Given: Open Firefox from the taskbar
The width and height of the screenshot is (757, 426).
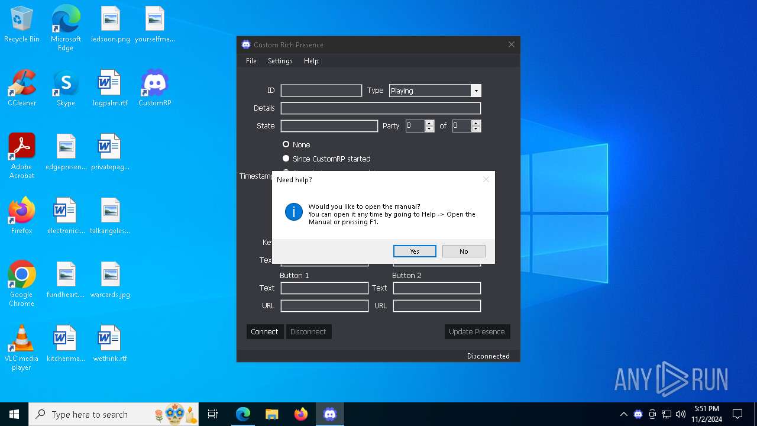Looking at the screenshot, I should click(x=301, y=414).
